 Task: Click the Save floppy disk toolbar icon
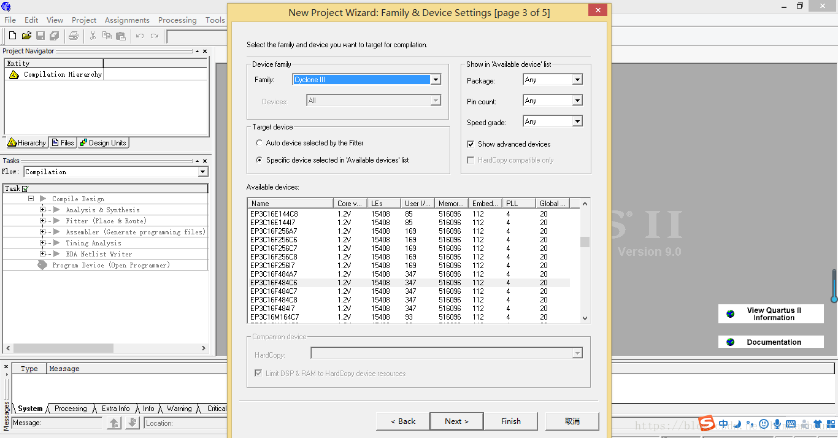pos(40,36)
